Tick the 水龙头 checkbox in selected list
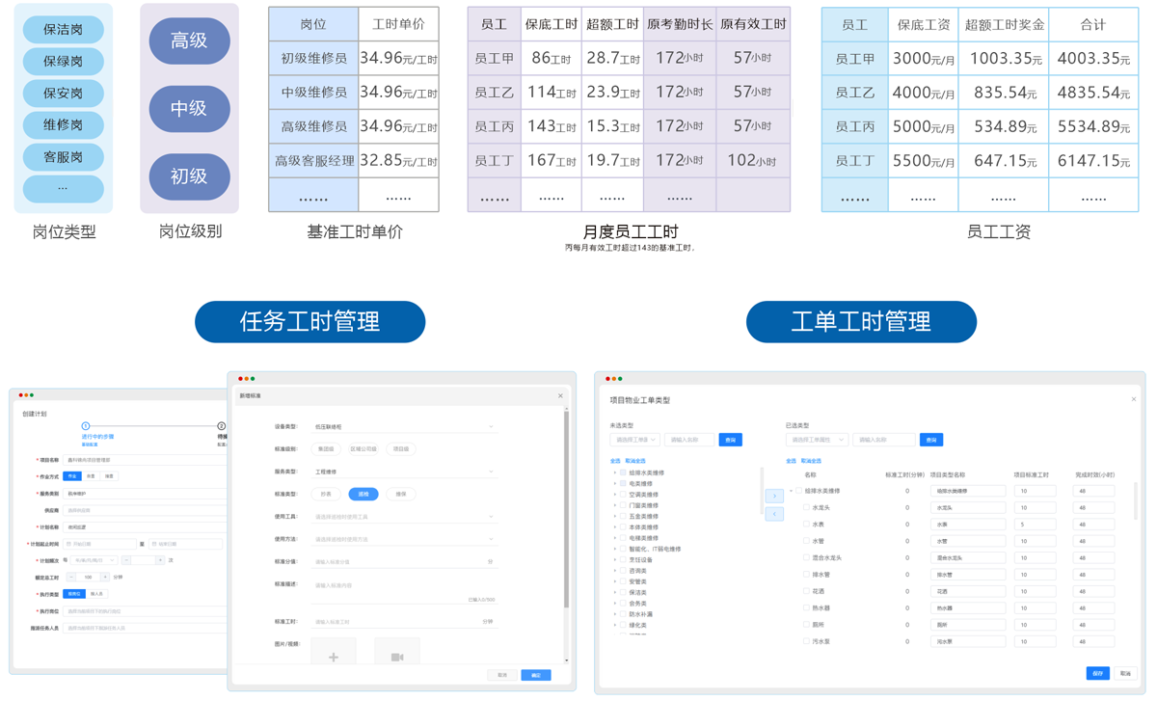1157x701 pixels. [806, 507]
